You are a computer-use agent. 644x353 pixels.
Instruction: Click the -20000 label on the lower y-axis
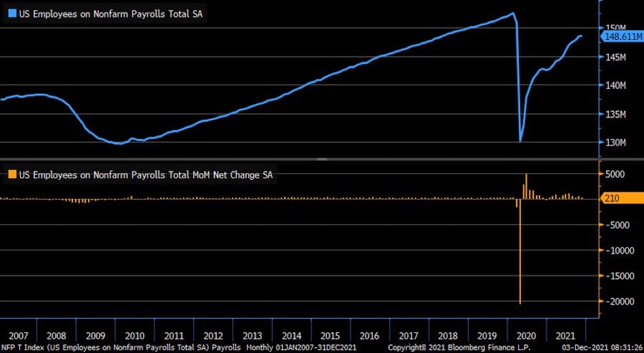(x=618, y=301)
